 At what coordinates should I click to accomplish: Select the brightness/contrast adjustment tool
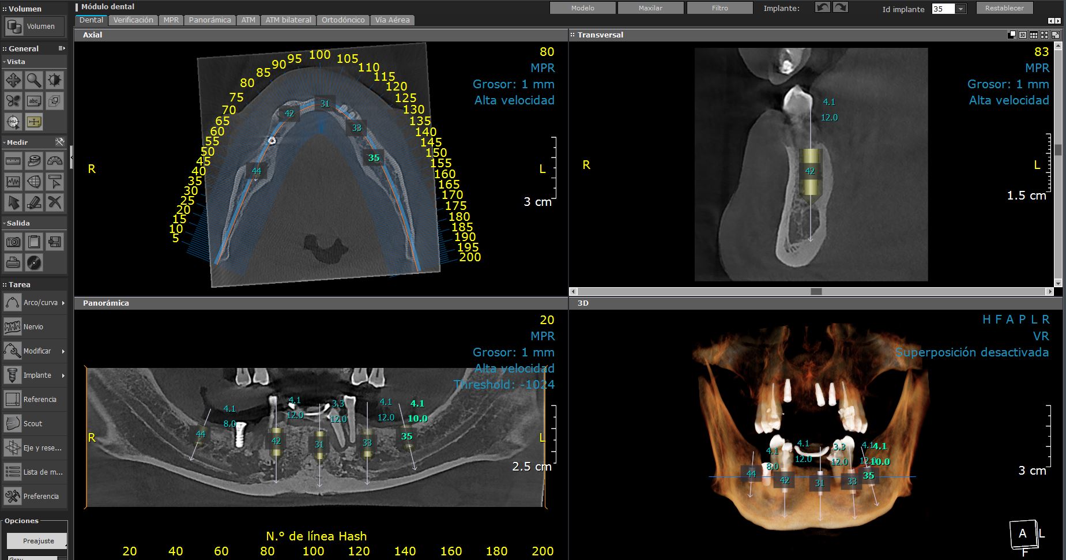[x=55, y=80]
